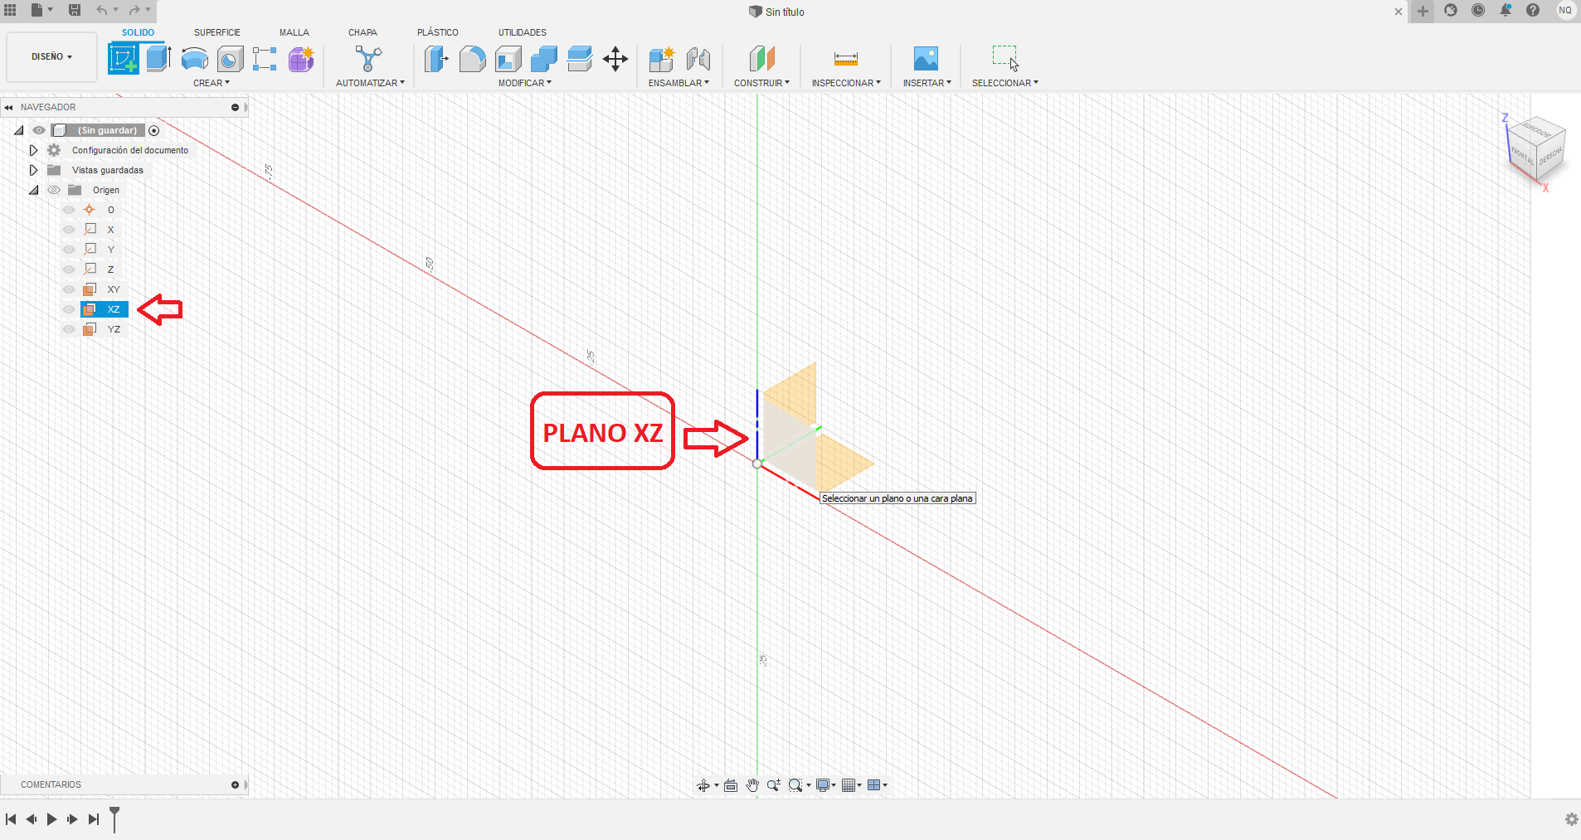The width and height of the screenshot is (1581, 840).
Task: Switch to the UTILIDADES tab
Action: tap(523, 32)
